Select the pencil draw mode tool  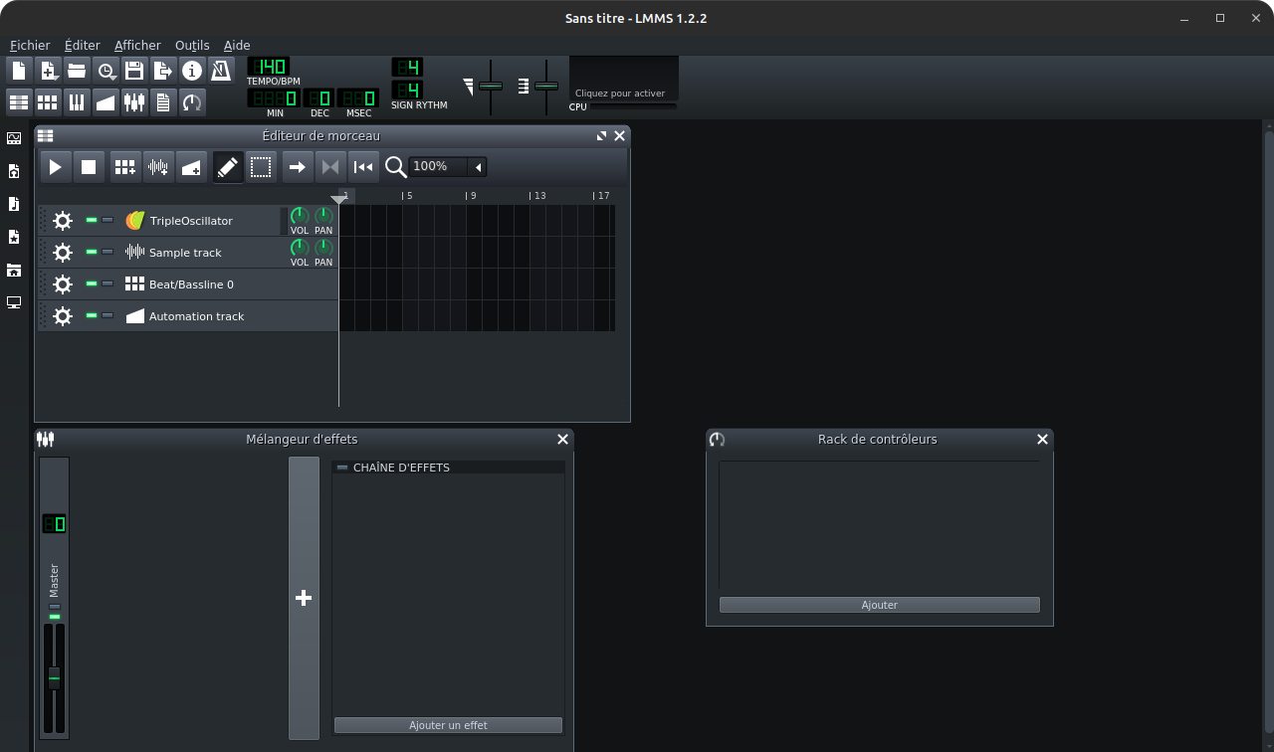[228, 167]
